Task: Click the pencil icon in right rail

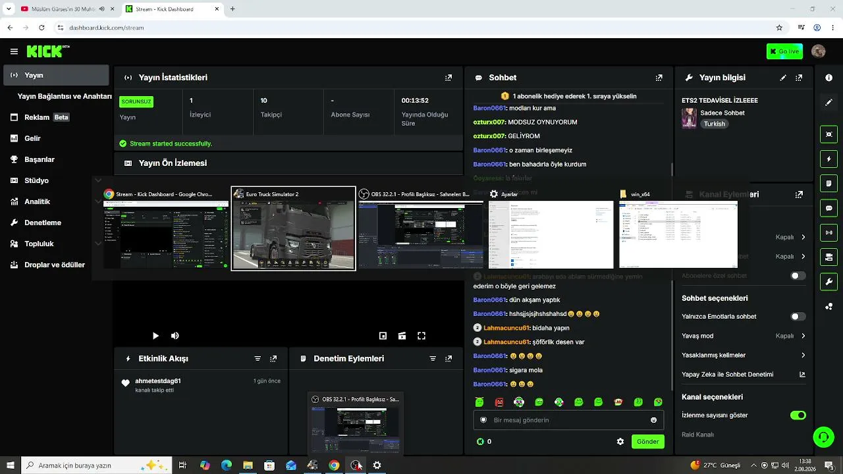Action: [x=829, y=102]
